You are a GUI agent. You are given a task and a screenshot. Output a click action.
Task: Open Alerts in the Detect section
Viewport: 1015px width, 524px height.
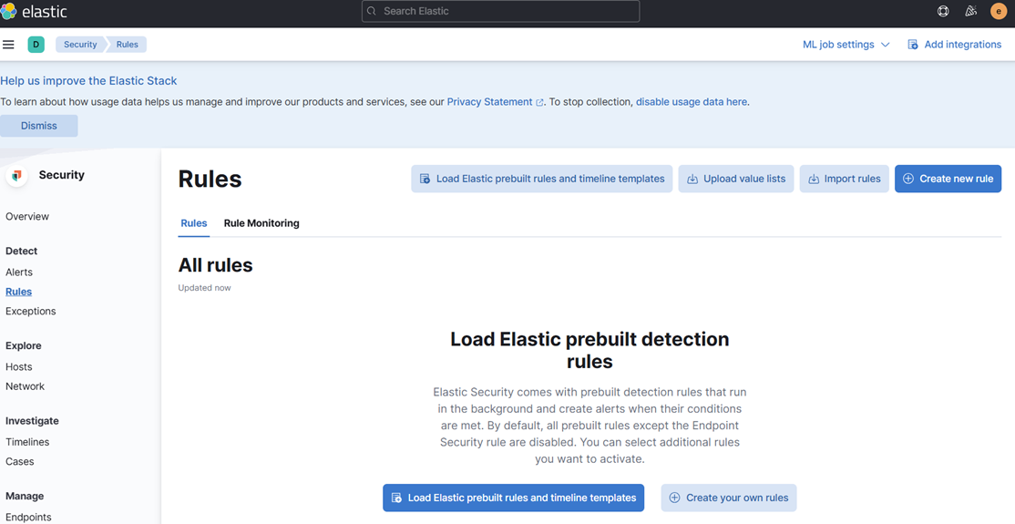point(19,272)
